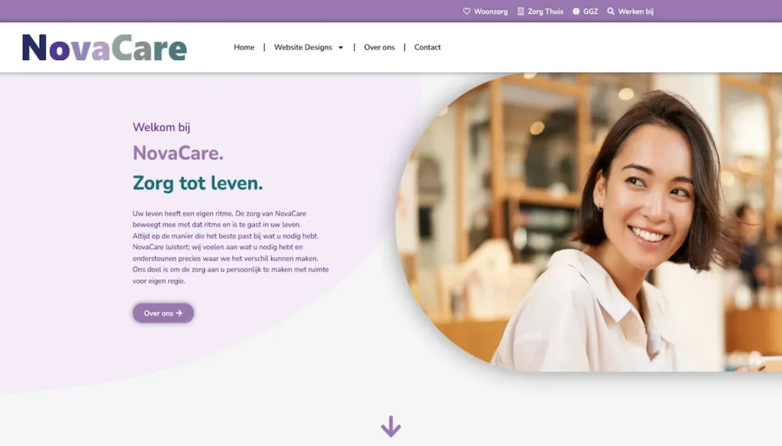Screen dimensions: 782x446
Task: Open Over ons in the navigation bar
Action: pyautogui.click(x=379, y=47)
